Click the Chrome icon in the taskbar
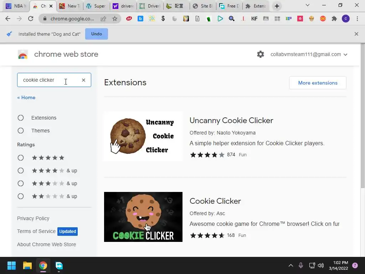Viewport: 365px width, 274px height. click(x=43, y=265)
